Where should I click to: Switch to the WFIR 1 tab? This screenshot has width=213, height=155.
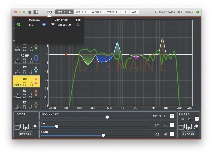click(64, 12)
